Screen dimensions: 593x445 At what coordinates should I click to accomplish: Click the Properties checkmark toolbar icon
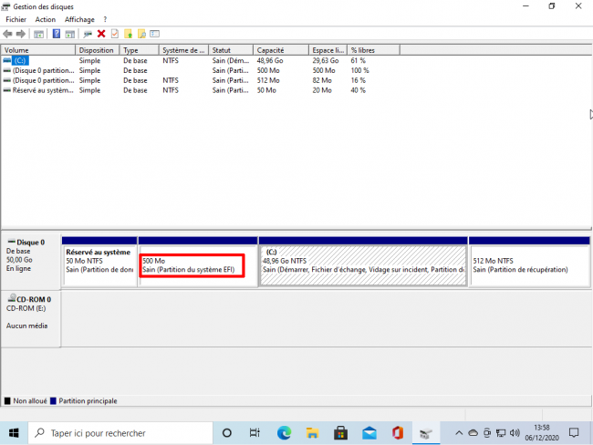[115, 34]
